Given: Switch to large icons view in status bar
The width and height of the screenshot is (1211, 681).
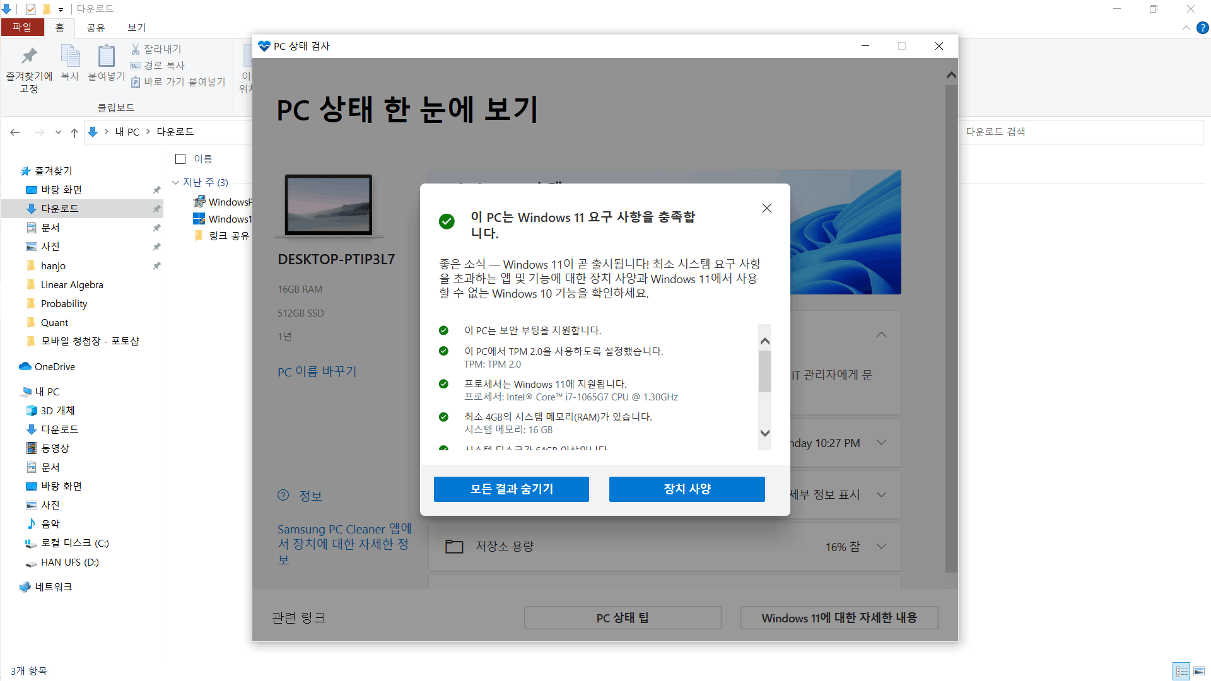Looking at the screenshot, I should 1199,671.
